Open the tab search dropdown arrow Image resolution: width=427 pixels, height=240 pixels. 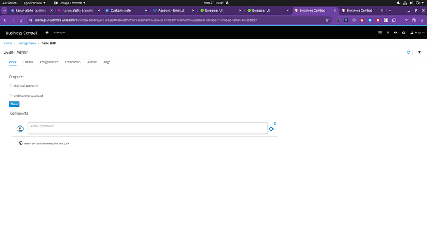[4, 11]
